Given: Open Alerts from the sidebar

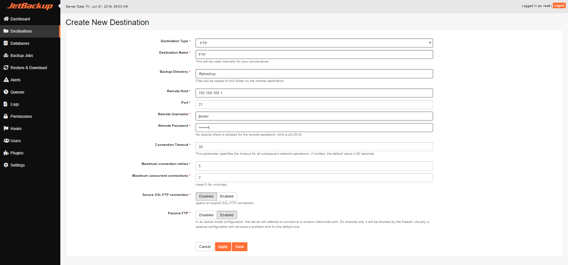Looking at the screenshot, I should (x=30, y=80).
